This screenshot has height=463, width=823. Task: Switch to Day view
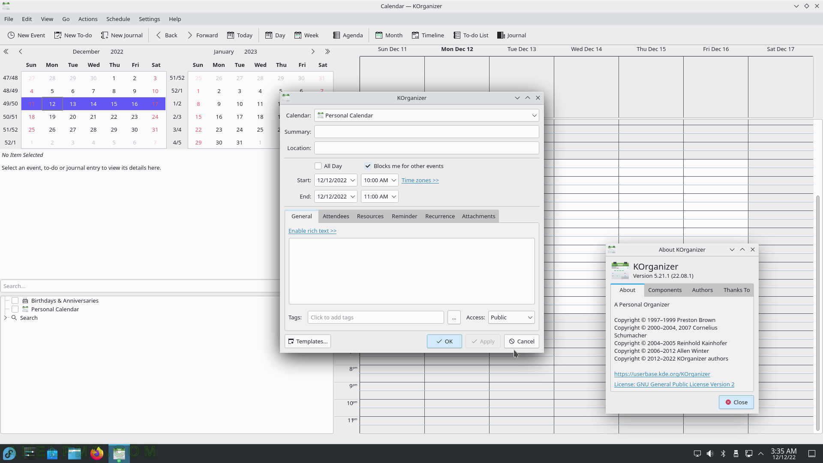coord(275,35)
